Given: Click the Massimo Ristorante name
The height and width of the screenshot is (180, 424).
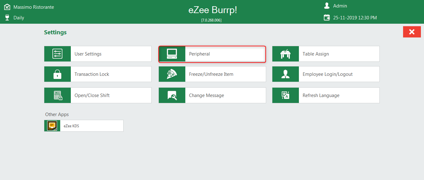Looking at the screenshot, I should tap(34, 7).
